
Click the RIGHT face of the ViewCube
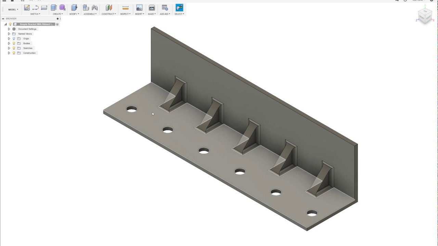[428, 17]
